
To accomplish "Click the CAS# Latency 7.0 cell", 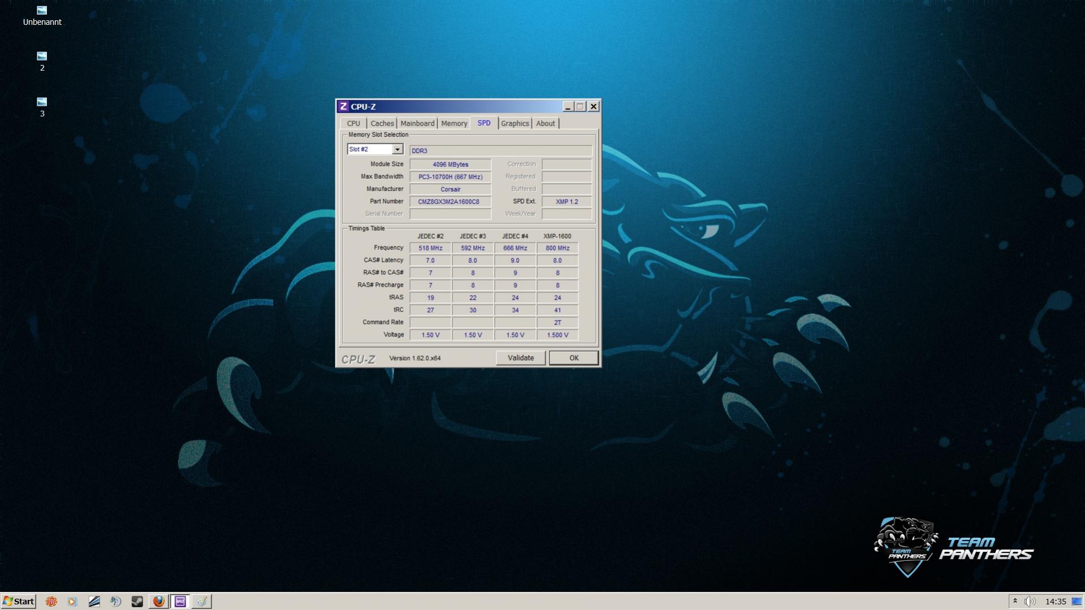I will click(430, 261).
